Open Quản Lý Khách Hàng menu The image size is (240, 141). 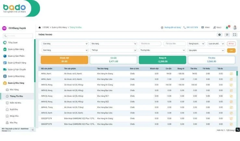click(x=17, y=63)
